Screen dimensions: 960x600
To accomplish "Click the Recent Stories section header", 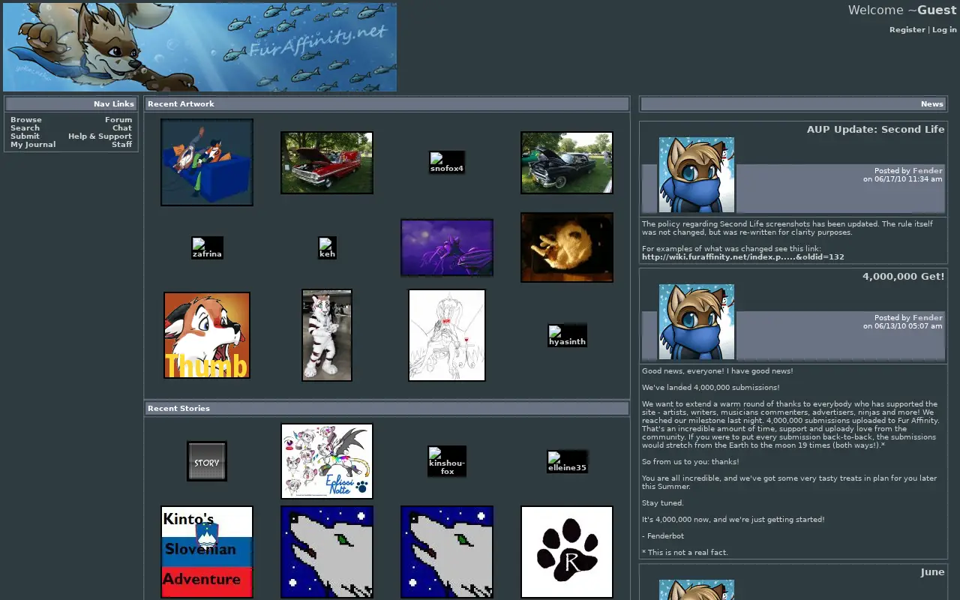I will [x=387, y=409].
